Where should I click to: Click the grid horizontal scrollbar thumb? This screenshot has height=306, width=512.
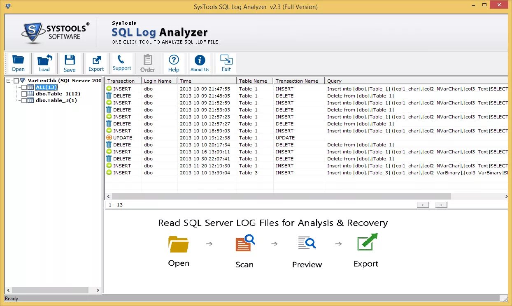[x=282, y=197]
